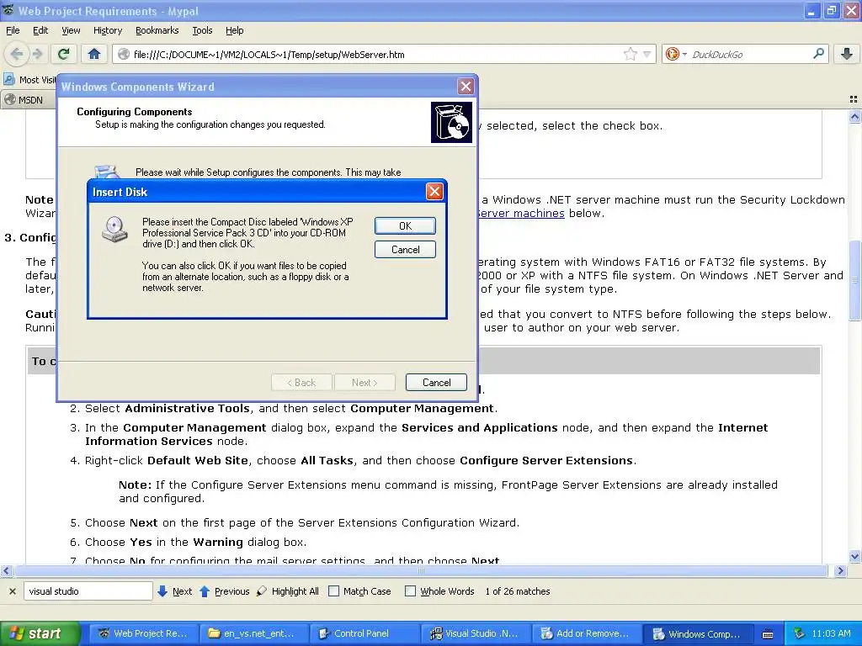This screenshot has width=862, height=646.
Task: Click the keyboard icon in the taskbar
Action: (768, 634)
